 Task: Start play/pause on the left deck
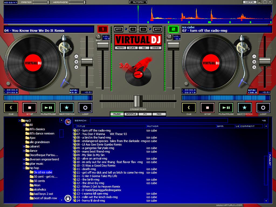48,108
